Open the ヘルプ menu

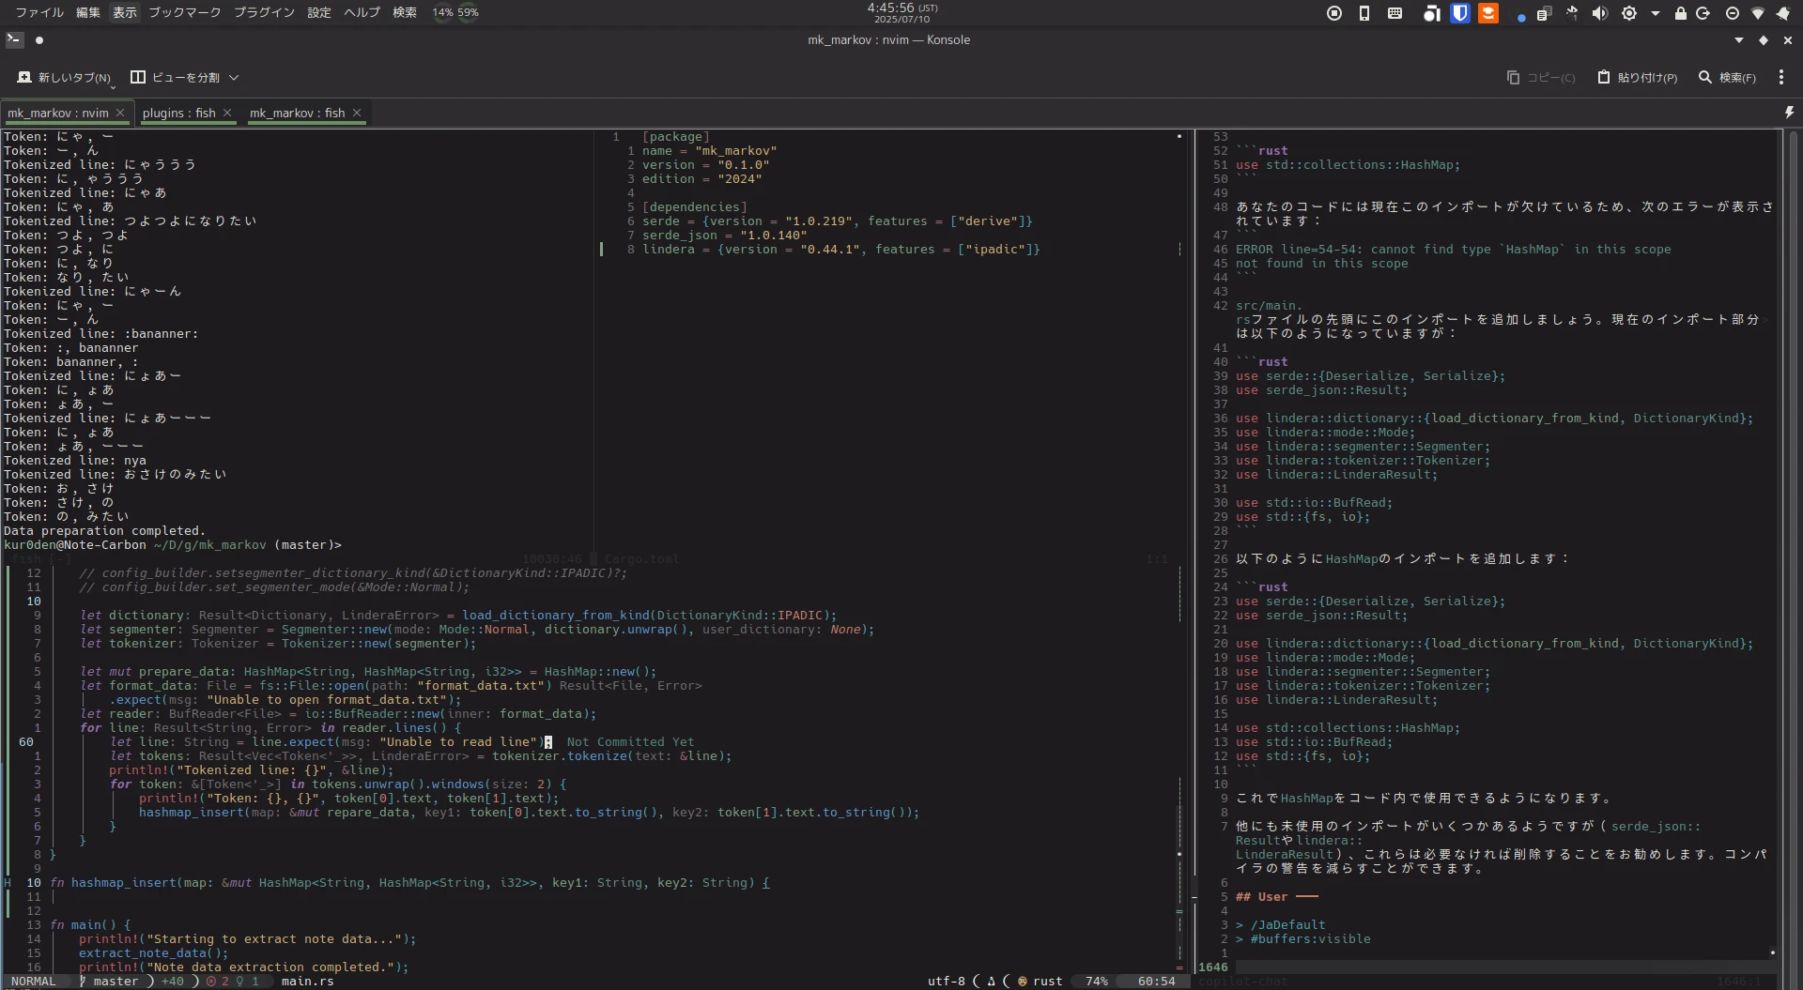click(362, 12)
